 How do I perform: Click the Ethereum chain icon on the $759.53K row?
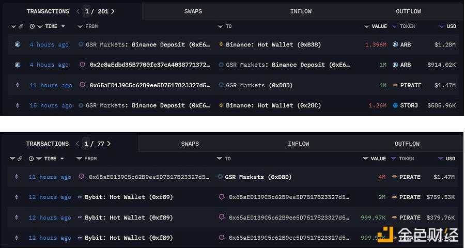point(17,197)
